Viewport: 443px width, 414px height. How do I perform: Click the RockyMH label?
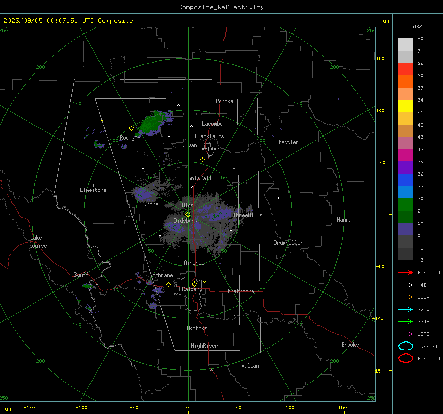point(130,138)
